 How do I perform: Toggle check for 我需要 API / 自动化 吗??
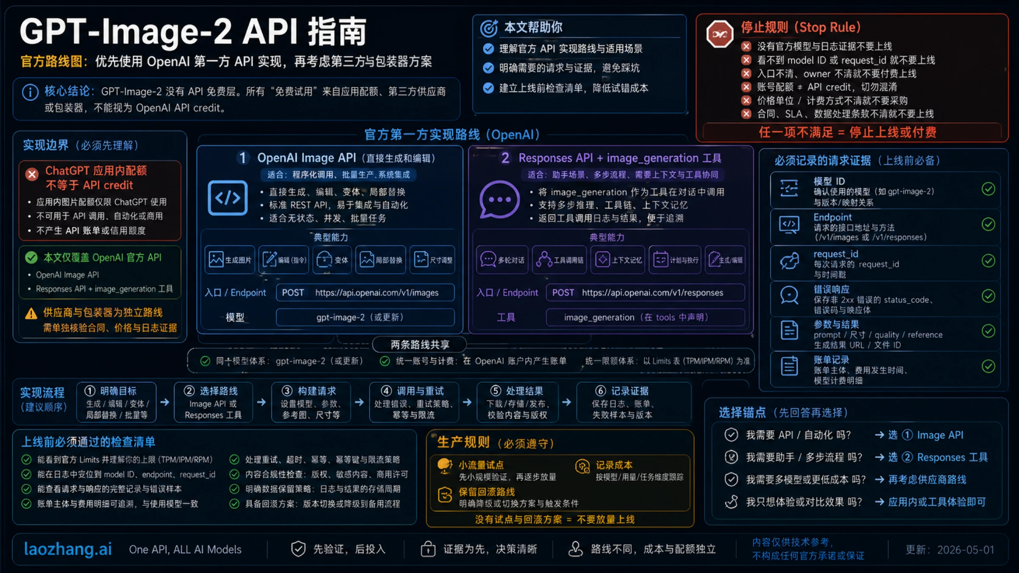pyautogui.click(x=731, y=435)
